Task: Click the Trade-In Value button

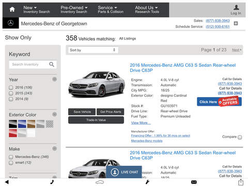Action: click(x=96, y=120)
